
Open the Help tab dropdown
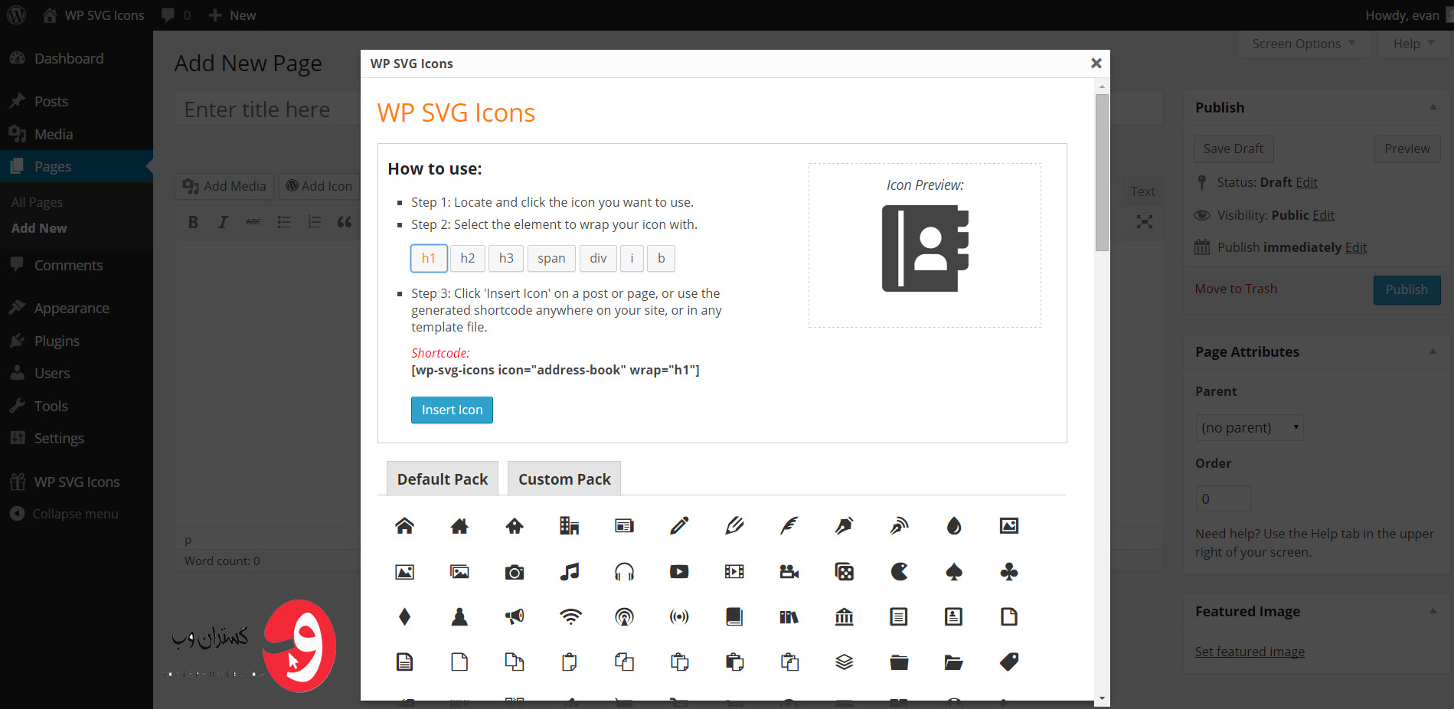coord(1413,44)
